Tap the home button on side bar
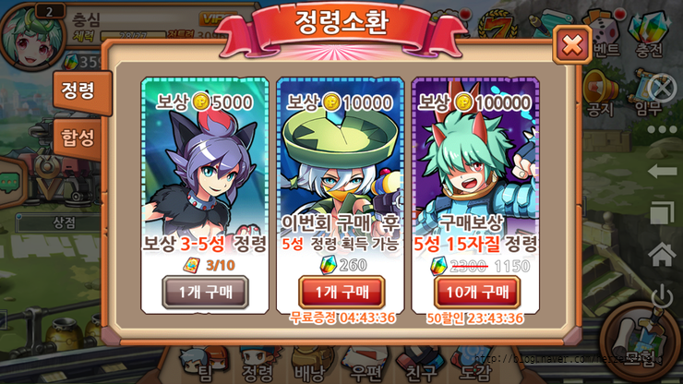Image resolution: width=683 pixels, height=384 pixels. pos(662,254)
